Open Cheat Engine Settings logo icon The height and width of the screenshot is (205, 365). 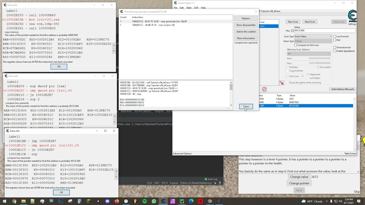coord(353,17)
